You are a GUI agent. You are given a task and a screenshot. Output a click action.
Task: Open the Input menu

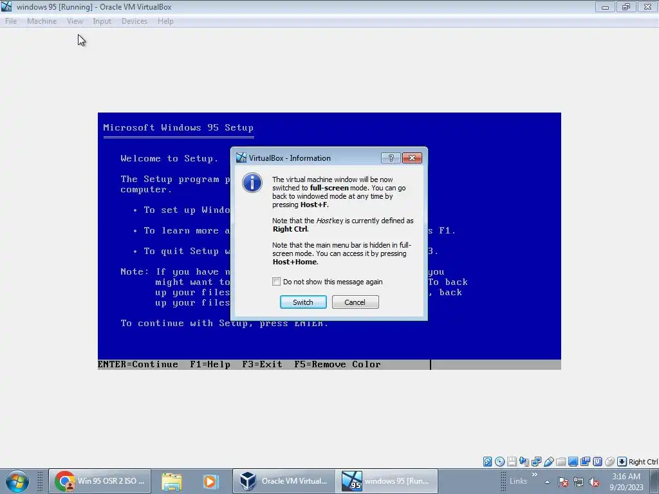coord(102,21)
